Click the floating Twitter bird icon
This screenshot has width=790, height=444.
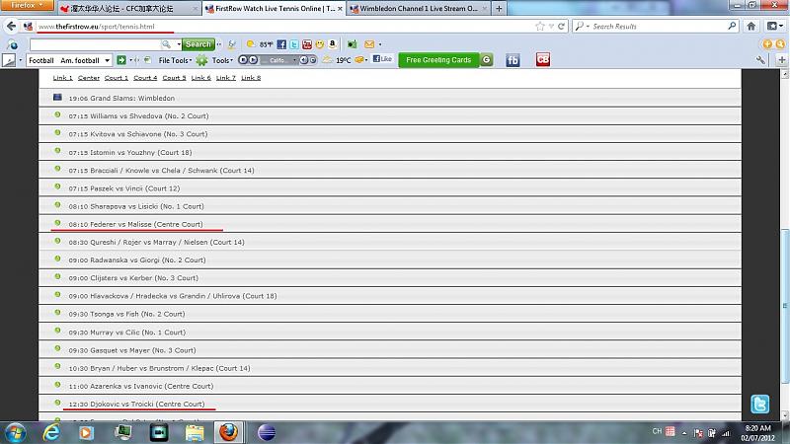(x=760, y=404)
